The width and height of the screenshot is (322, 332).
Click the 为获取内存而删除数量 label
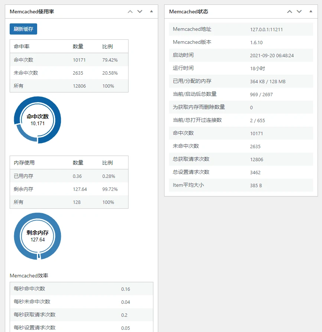[x=199, y=107]
